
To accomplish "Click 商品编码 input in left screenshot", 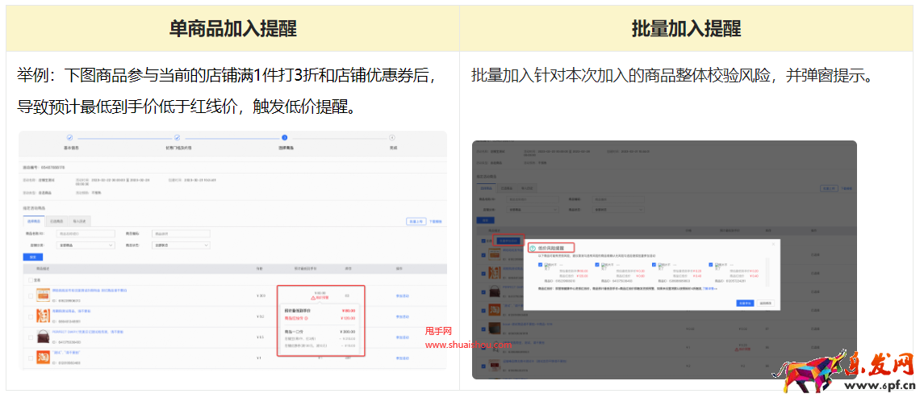I will [181, 233].
